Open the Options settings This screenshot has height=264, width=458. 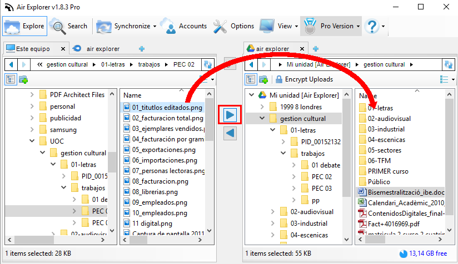click(233, 26)
